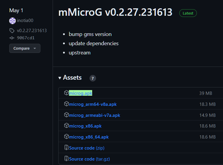Click the commit icon beside 9067cd1
The width and height of the screenshot is (223, 165).
pyautogui.click(x=12, y=38)
